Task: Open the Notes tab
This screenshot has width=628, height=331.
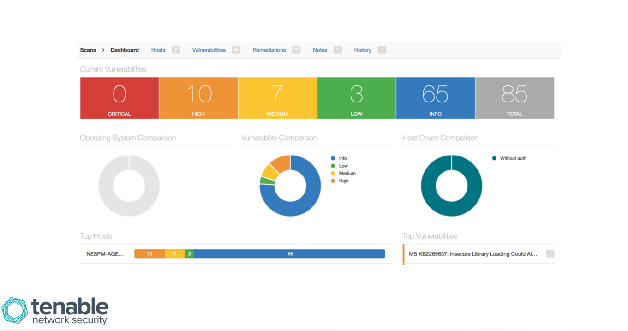Action: point(320,50)
